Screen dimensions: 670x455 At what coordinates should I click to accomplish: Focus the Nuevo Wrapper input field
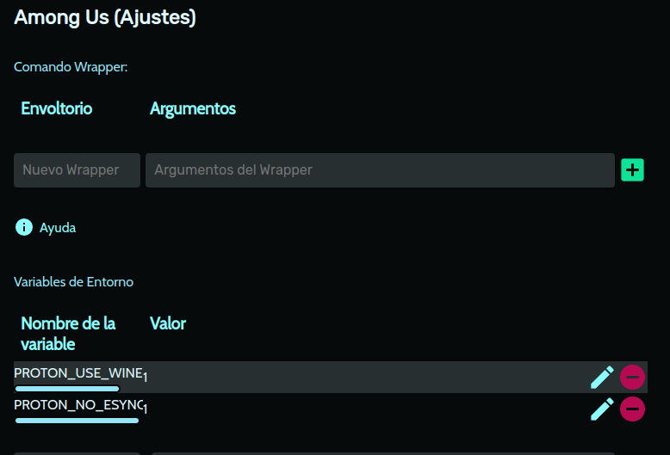77,170
